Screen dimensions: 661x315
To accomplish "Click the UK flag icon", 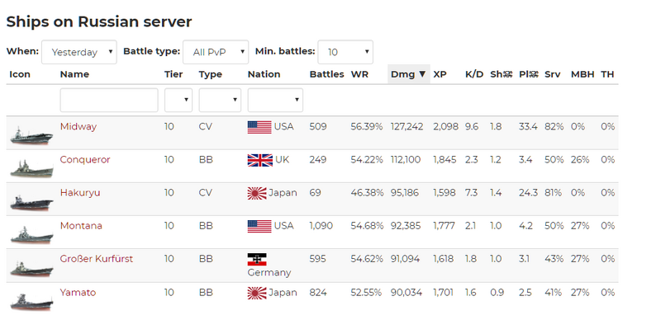I will 259,160.
